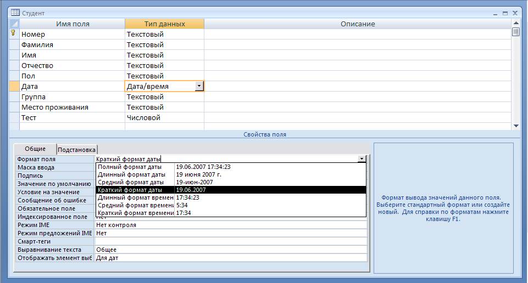528x283 pixels.
Task: Click the select-all corner box above row selectors
Action: (14, 24)
